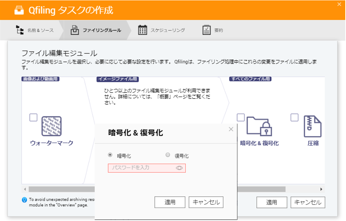Select the 復号化 radio option
The height and width of the screenshot is (221, 346).
pyautogui.click(x=168, y=155)
